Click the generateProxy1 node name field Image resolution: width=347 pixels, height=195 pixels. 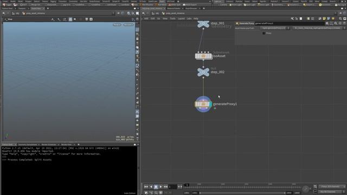(289, 23)
